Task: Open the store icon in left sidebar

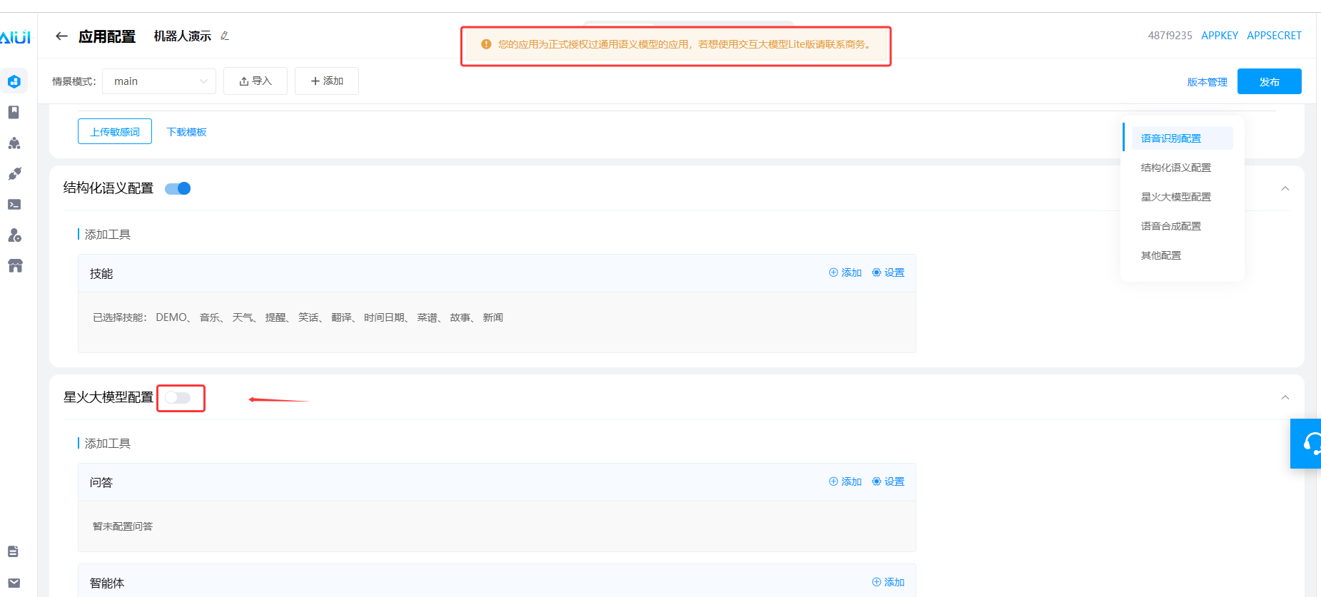Action: tap(15, 266)
